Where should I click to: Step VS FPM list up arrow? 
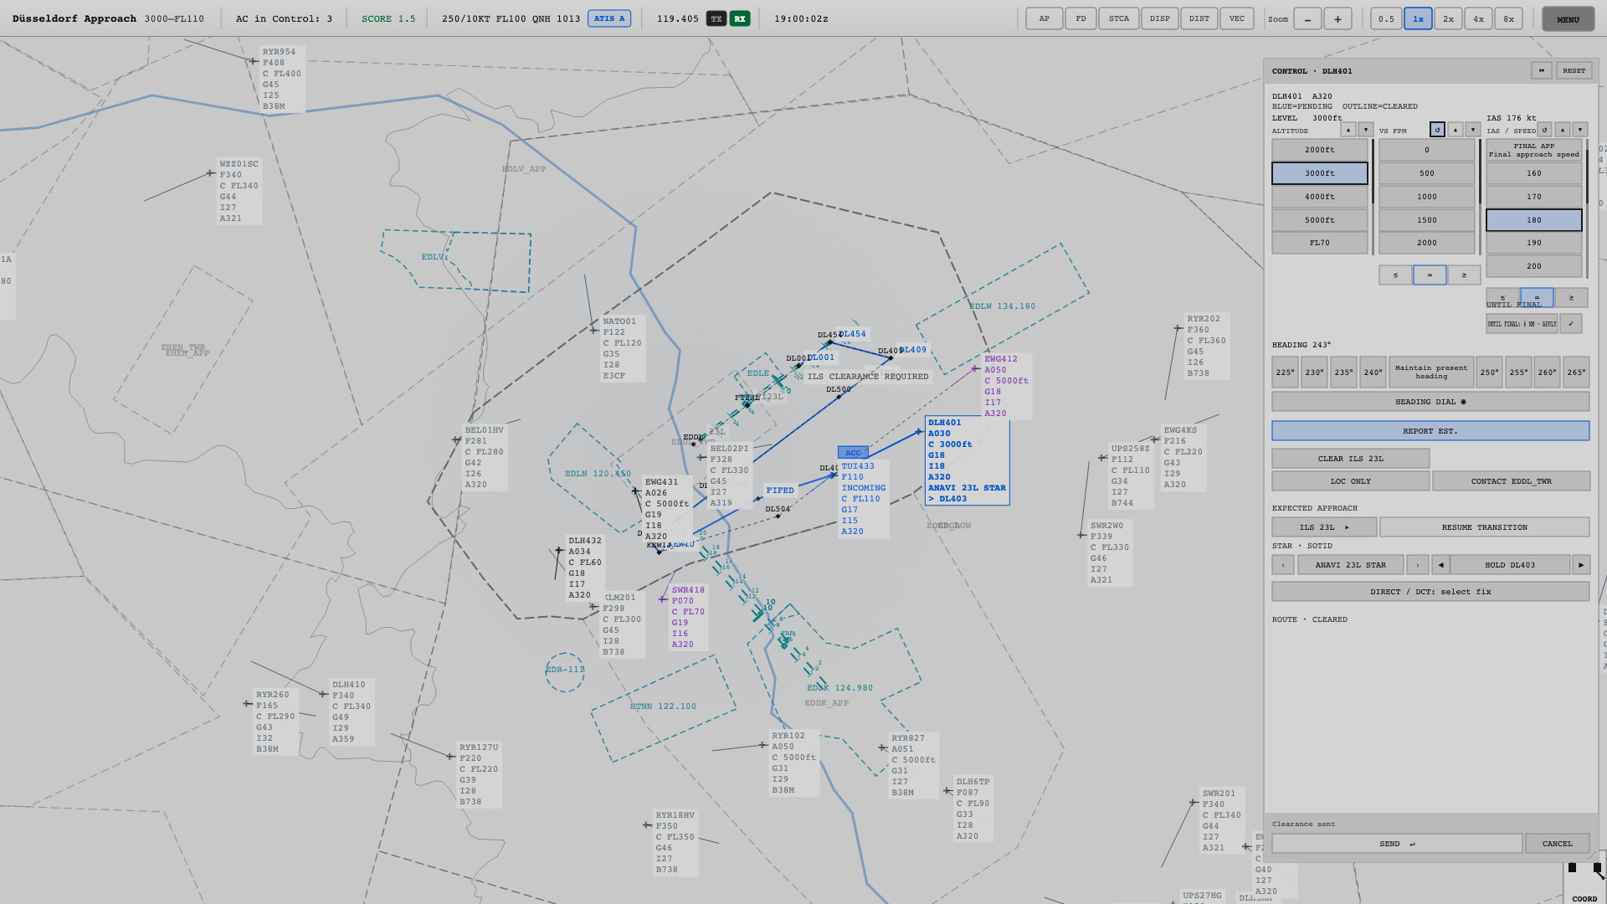pos(1456,130)
